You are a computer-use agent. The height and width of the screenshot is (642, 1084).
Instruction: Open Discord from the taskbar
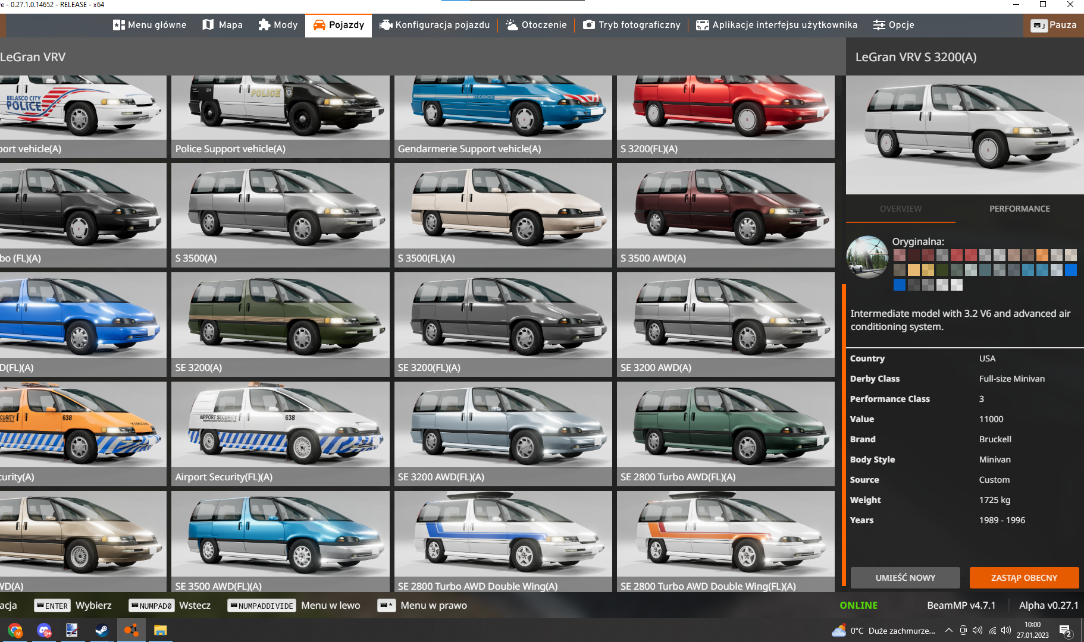pyautogui.click(x=44, y=630)
